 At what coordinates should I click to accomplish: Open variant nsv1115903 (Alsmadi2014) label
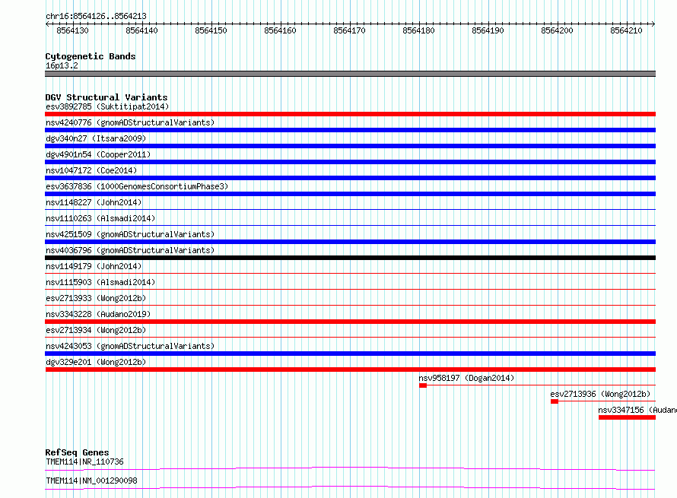coord(100,282)
